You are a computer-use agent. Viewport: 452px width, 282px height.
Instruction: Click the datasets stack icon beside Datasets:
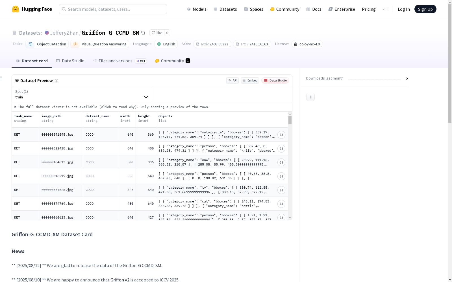point(14,33)
